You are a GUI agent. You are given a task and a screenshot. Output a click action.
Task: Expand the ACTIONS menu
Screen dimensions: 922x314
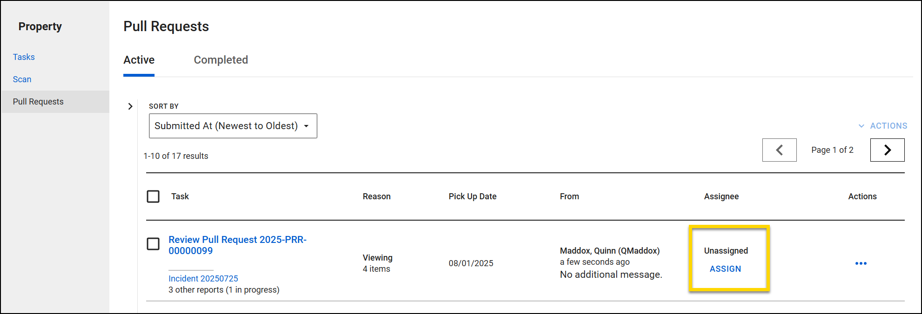pos(883,126)
